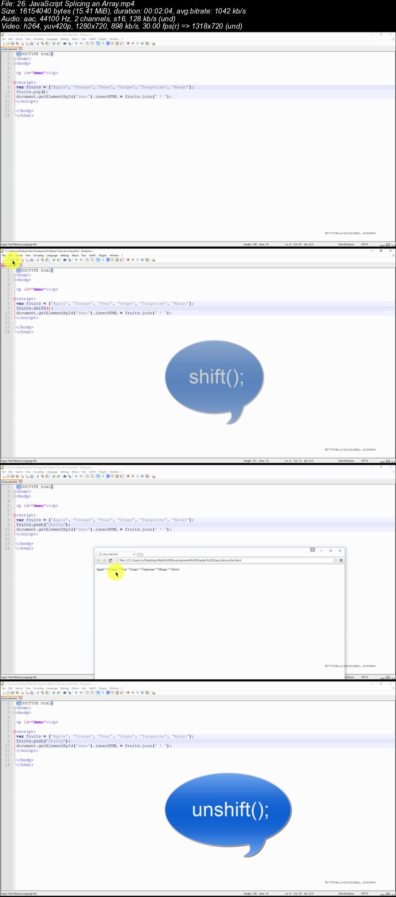Screen dimensions: 396x897
Task: Click Save icon in the fruits.pop() frame toolbar
Action: coord(12,43)
